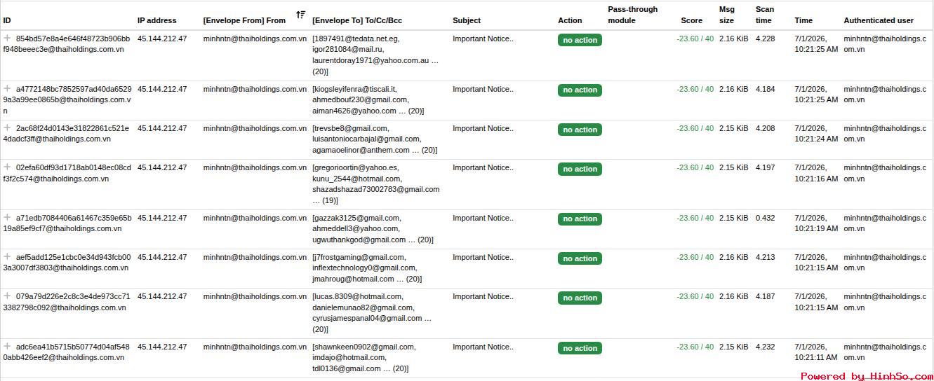This screenshot has height=381, width=934.
Task: Open the HinhSo.com watermark link
Action: 867,376
